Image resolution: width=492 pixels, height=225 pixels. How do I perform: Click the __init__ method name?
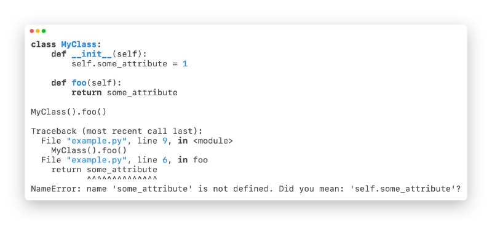pyautogui.click(x=92, y=54)
